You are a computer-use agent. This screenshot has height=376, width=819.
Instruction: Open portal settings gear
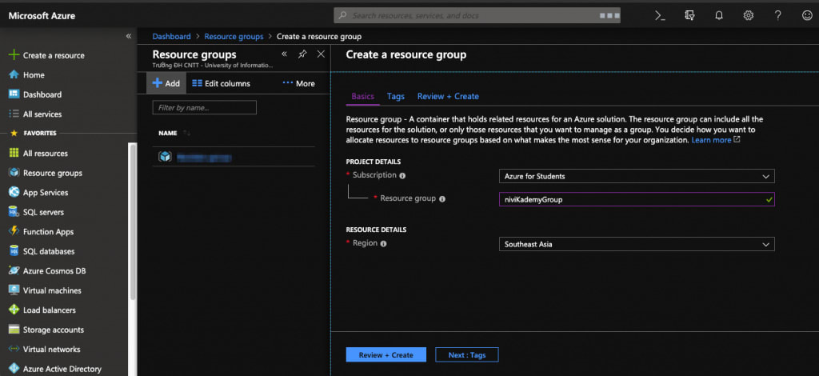coord(749,16)
